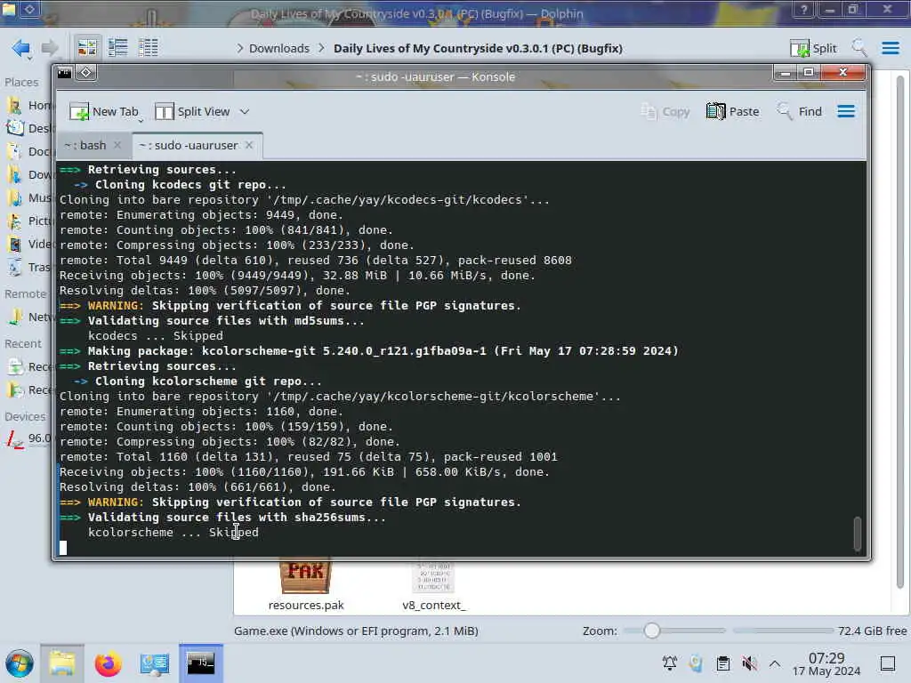
Task: Open the application launcher start button
Action: 20,663
